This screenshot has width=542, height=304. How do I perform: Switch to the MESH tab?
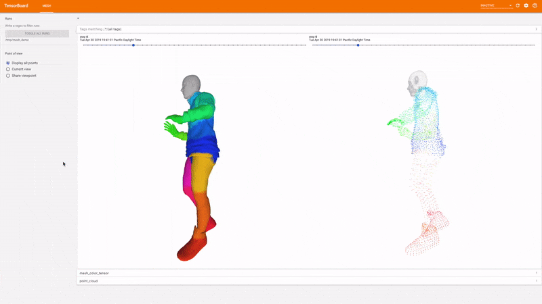(x=47, y=6)
